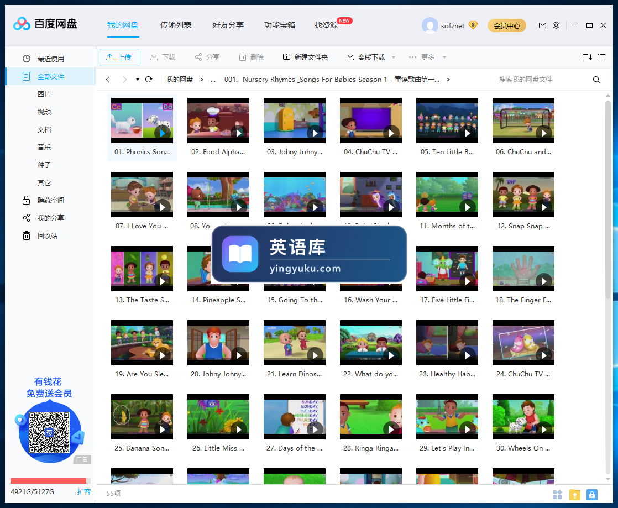The image size is (618, 508).
Task: Click the red storage usage bar
Action: pyautogui.click(x=48, y=481)
